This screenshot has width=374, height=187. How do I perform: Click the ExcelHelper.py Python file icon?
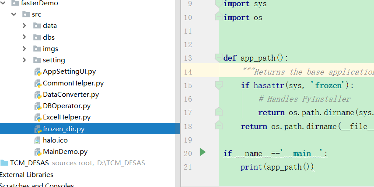(38, 118)
